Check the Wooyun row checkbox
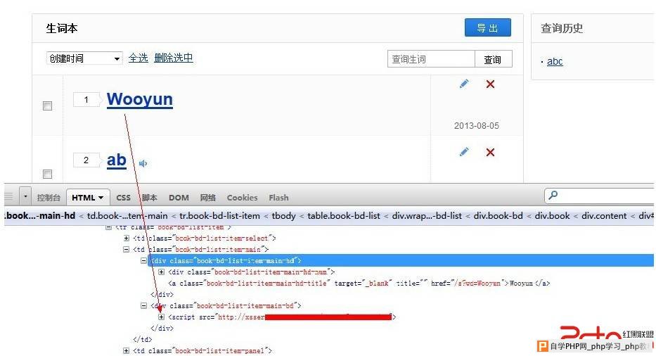This screenshot has width=656, height=356. (48, 106)
